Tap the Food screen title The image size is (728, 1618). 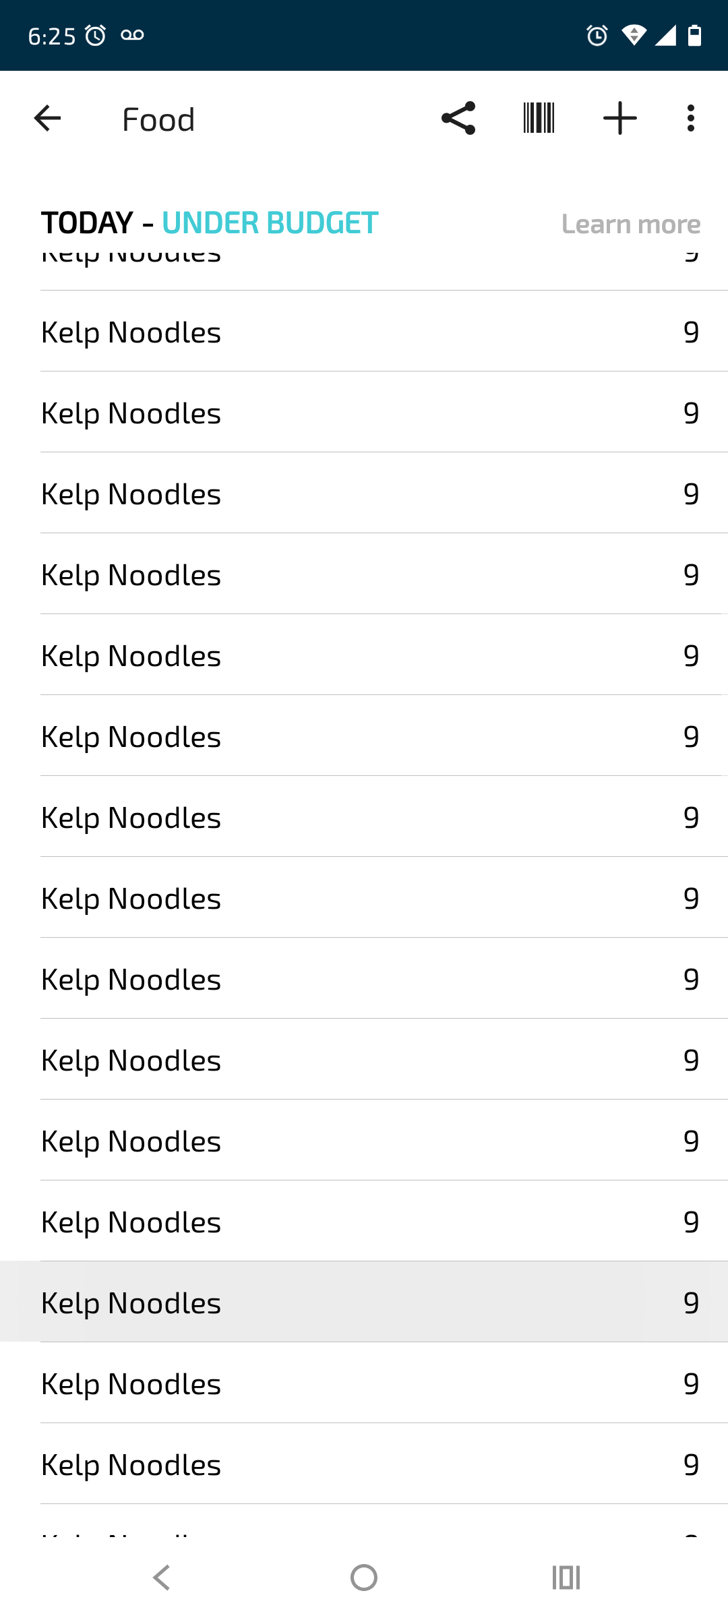158,120
